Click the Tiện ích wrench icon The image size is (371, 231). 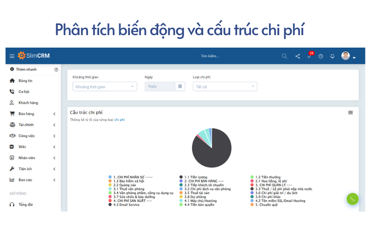[x=12, y=169]
